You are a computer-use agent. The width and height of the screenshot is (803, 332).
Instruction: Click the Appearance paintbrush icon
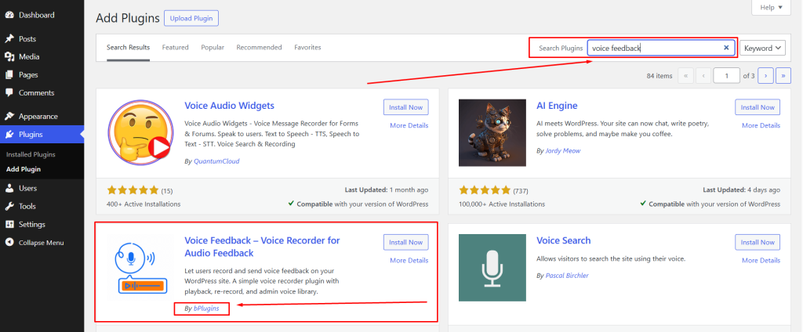9,116
